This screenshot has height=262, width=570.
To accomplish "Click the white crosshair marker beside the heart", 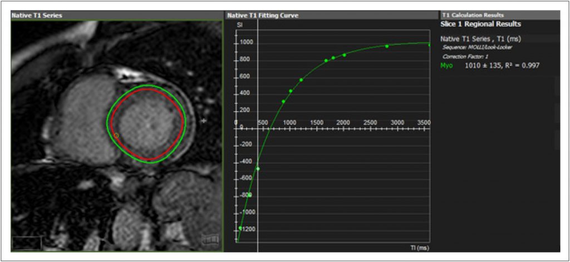I will point(204,120).
